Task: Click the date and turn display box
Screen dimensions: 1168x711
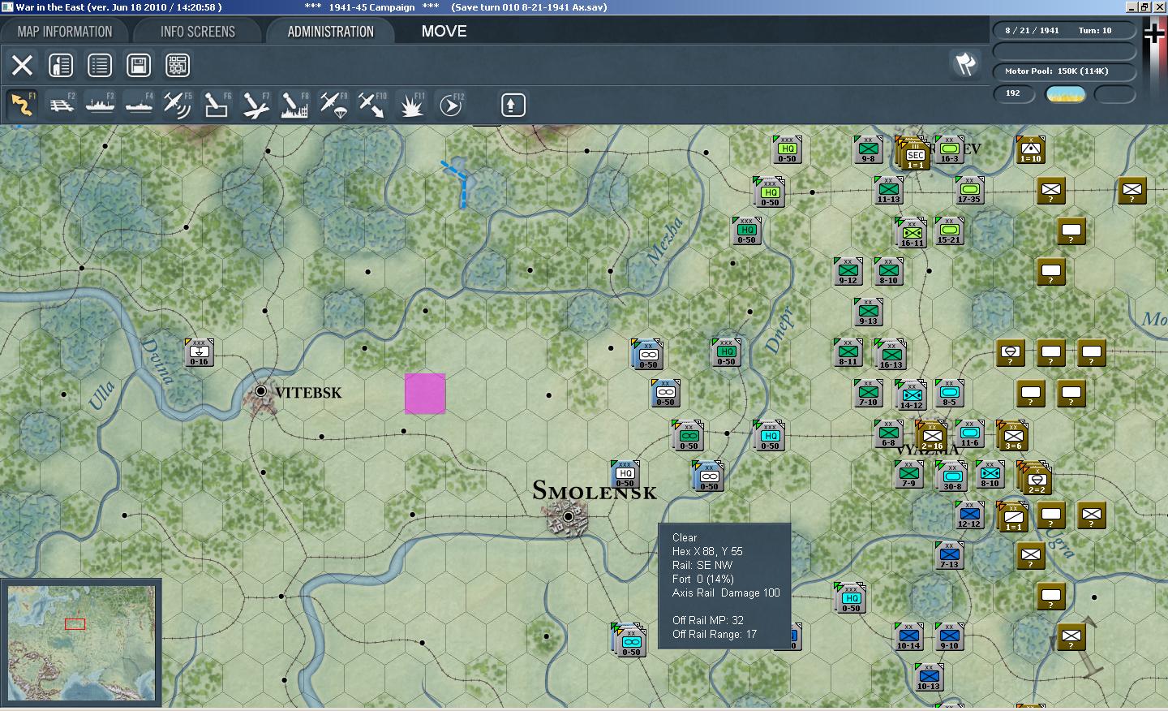Action: pos(1065,30)
